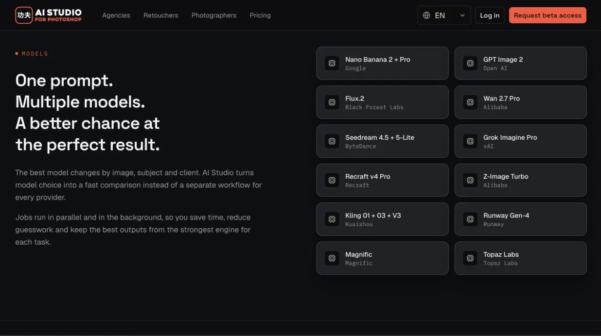Viewport: 601px width, 336px height.
Task: Click the globe language icon
Action: [x=426, y=16]
